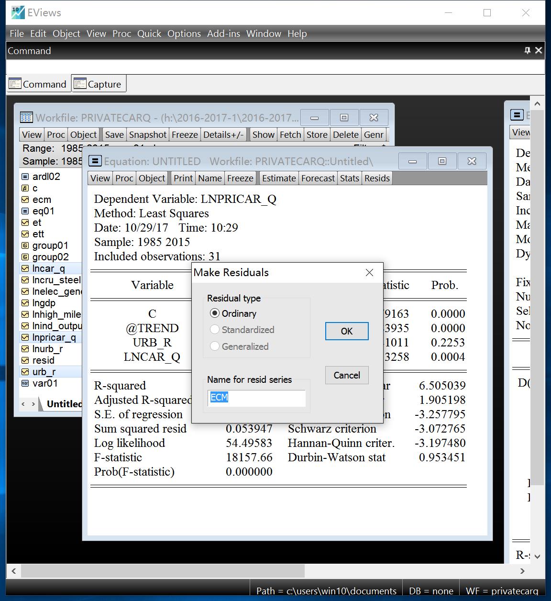Click workfile page tab scroll-left arrow
Viewport: 551px width, 601px height.
pyautogui.click(x=23, y=404)
